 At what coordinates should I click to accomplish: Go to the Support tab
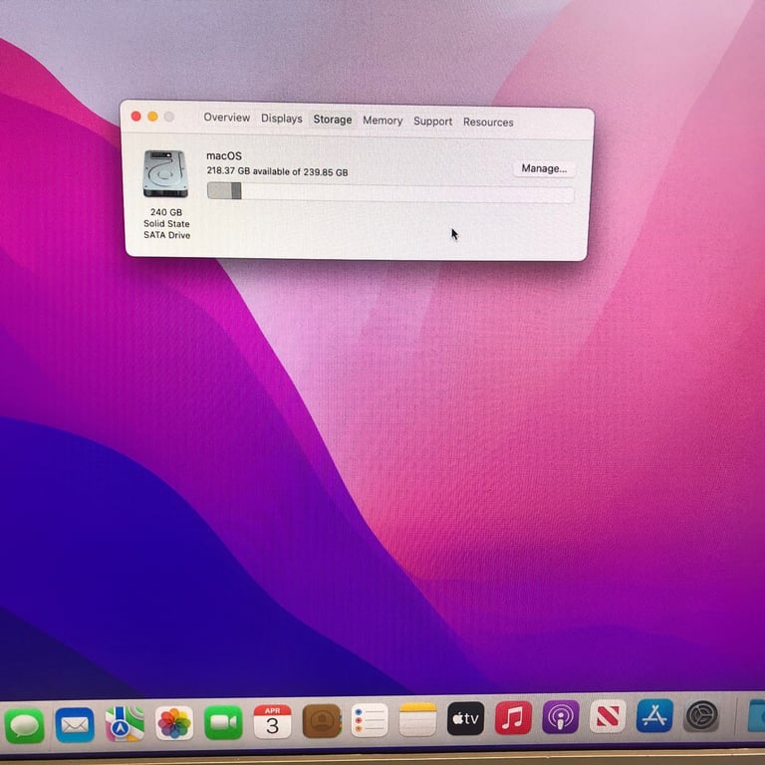coord(432,122)
